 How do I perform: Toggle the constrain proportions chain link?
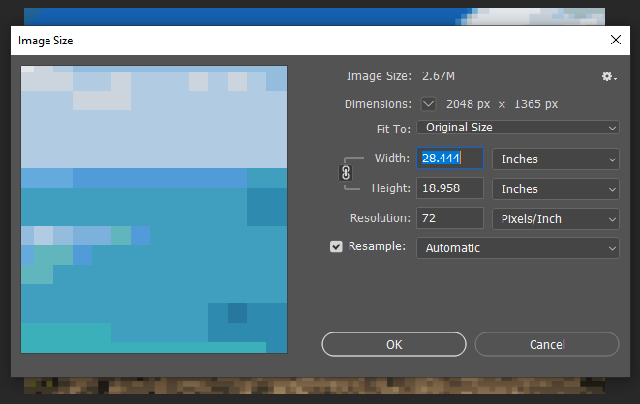click(346, 173)
